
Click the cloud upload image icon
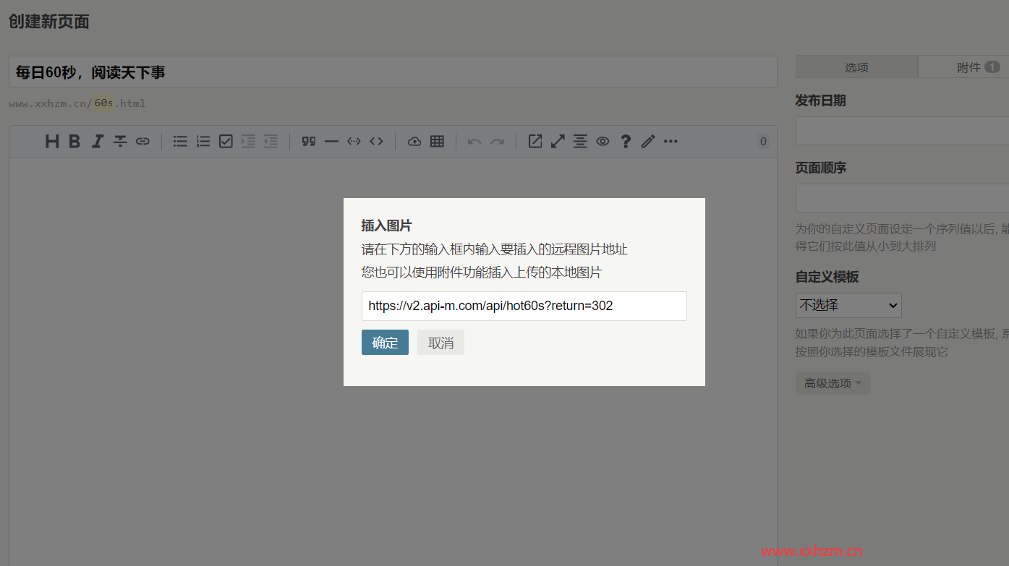pyautogui.click(x=414, y=142)
